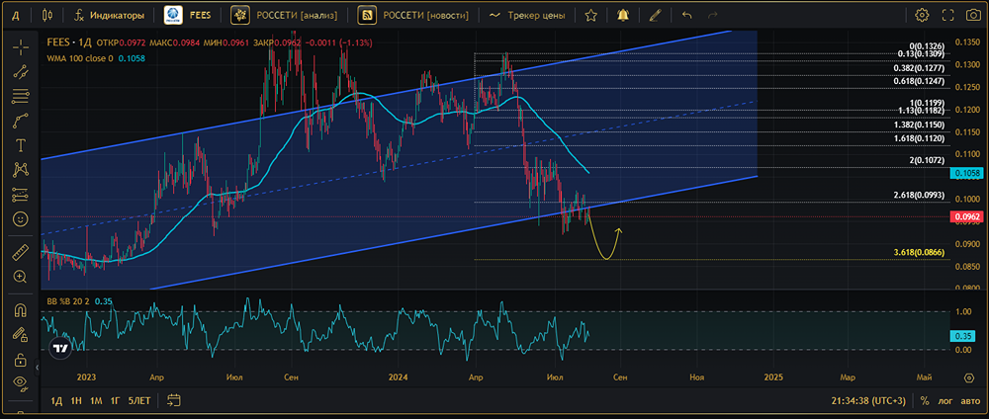Screen dimensions: 989x419
Task: Select the 1Н date range
Action: (x=76, y=401)
